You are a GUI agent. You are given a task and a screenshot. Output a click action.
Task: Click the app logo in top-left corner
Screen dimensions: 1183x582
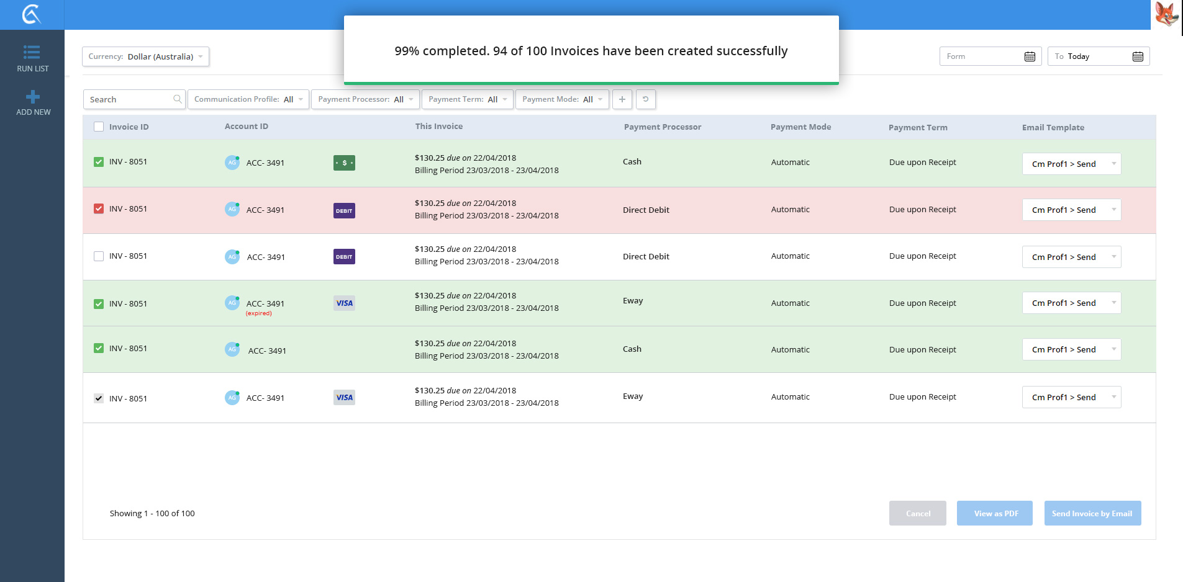tap(32, 14)
